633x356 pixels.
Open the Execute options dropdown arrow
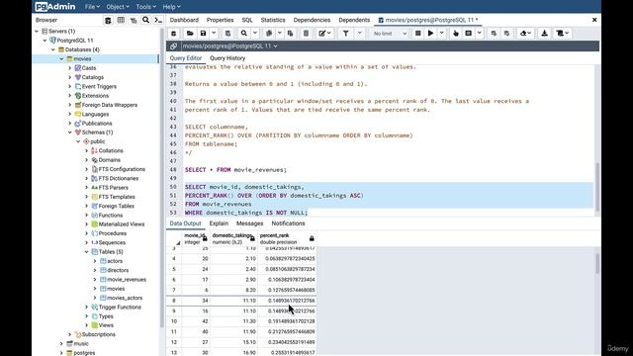click(442, 34)
